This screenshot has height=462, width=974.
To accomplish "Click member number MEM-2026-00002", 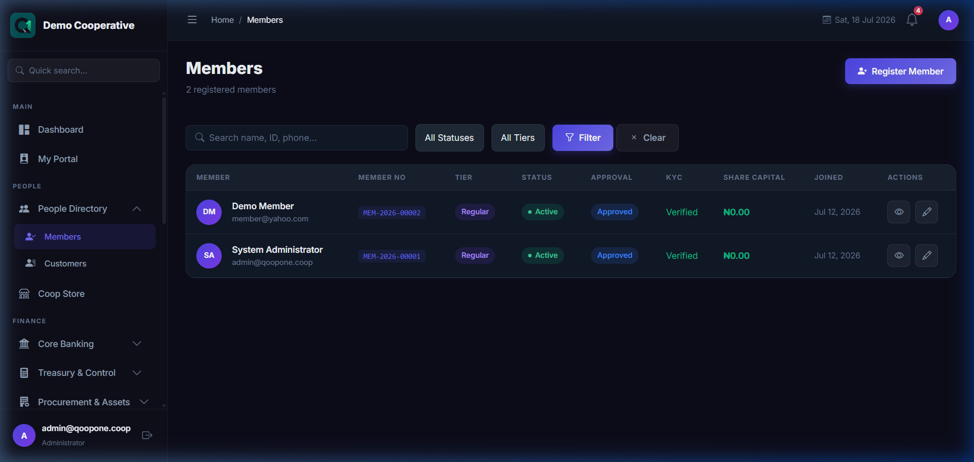I will tap(392, 213).
